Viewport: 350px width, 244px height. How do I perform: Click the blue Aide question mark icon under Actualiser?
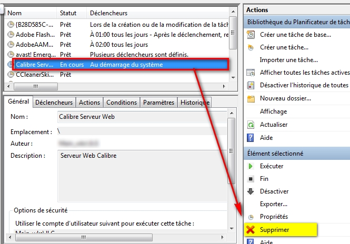(x=250, y=138)
